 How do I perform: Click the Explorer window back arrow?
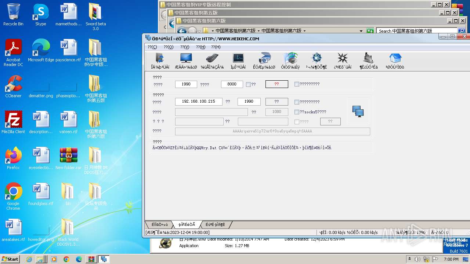click(x=182, y=31)
